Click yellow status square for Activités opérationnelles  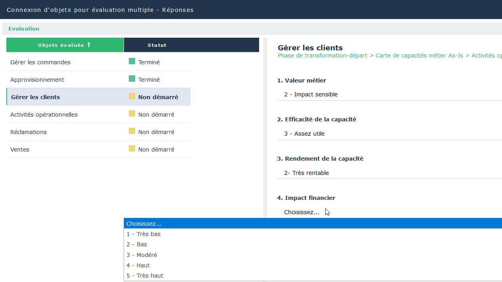click(132, 114)
